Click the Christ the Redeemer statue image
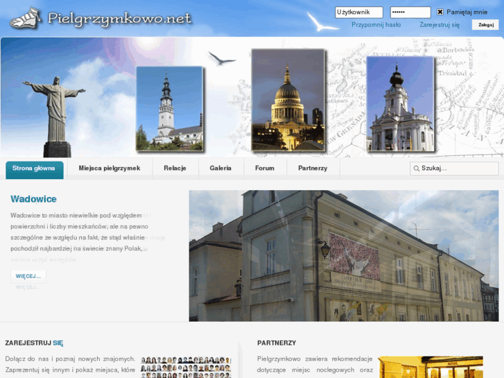This screenshot has width=504, height=378. pos(55,117)
